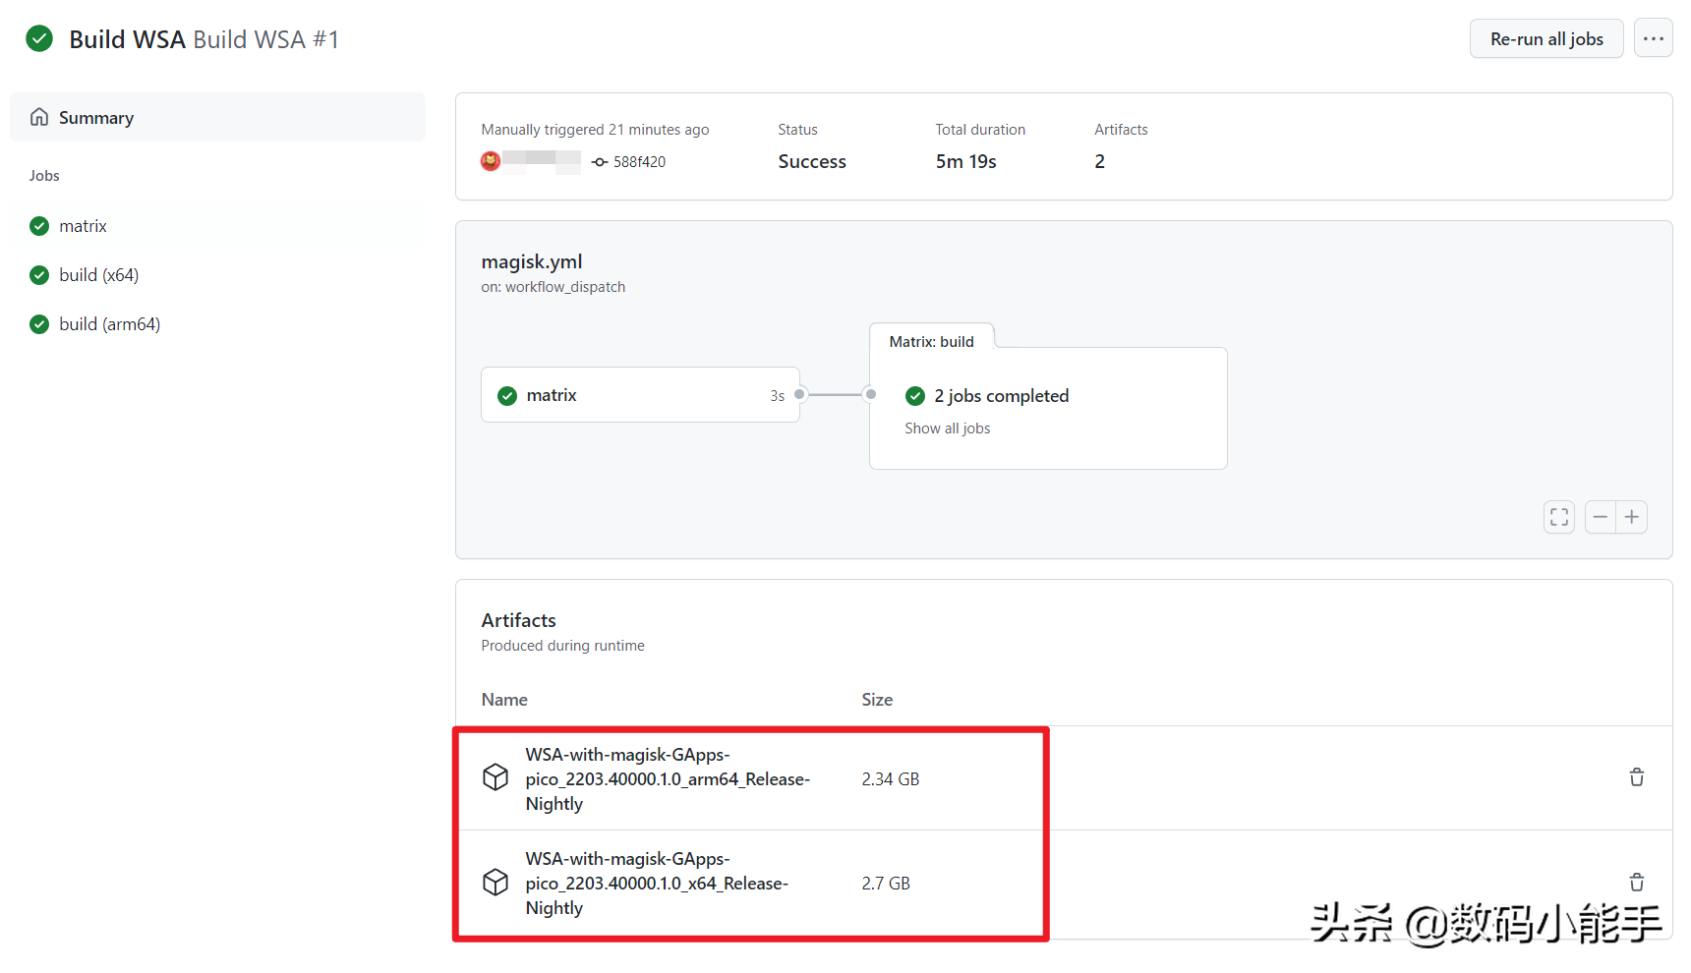Toggle fullscreen workflow graph view

click(1558, 517)
